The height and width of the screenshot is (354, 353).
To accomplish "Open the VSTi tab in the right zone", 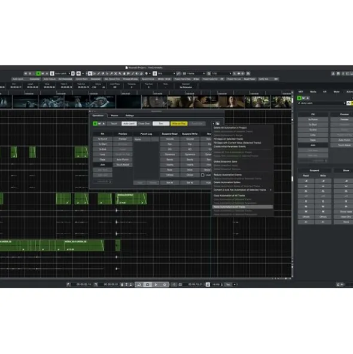I will click(301, 92).
